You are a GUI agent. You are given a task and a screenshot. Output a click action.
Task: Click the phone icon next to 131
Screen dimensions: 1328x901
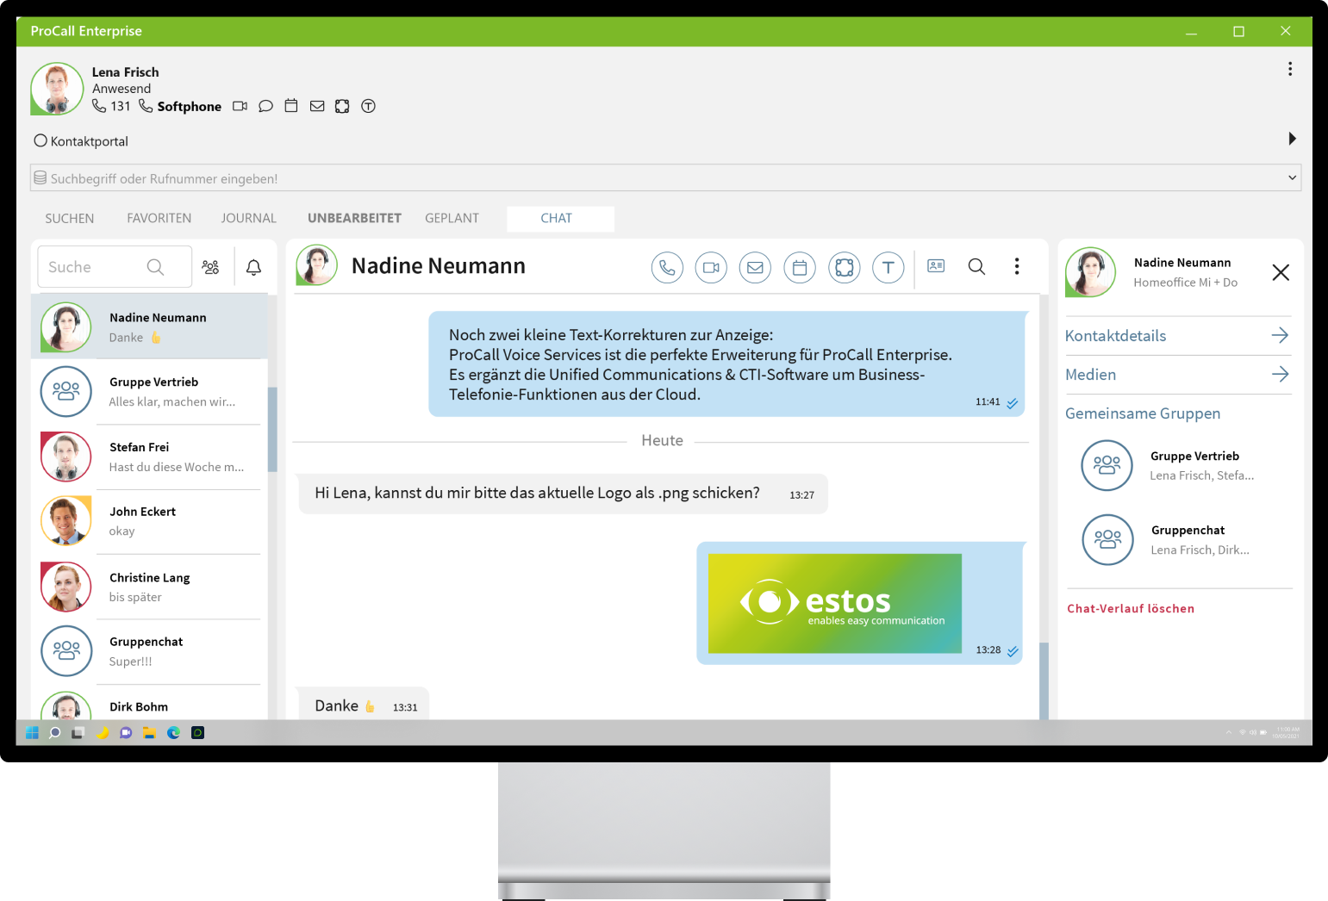tap(99, 106)
